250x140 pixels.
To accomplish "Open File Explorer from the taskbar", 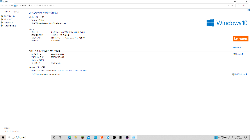I will pyautogui.click(x=76, y=137).
